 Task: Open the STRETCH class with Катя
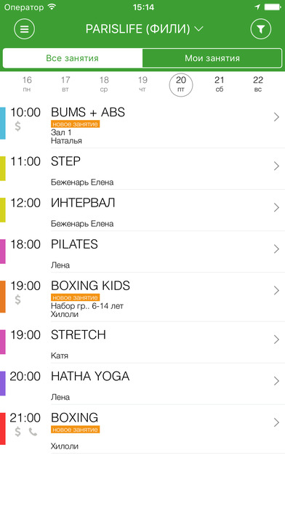[x=142, y=342]
